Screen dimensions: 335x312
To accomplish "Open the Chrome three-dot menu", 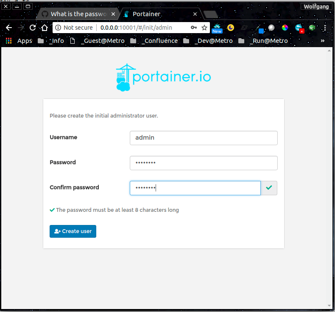I will (x=325, y=28).
